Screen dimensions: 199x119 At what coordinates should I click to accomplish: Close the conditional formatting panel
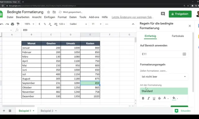click(x=190, y=26)
